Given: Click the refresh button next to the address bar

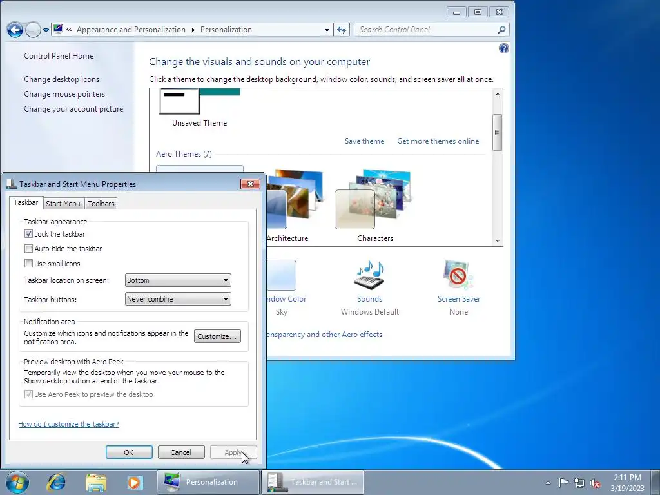Looking at the screenshot, I should [342, 30].
